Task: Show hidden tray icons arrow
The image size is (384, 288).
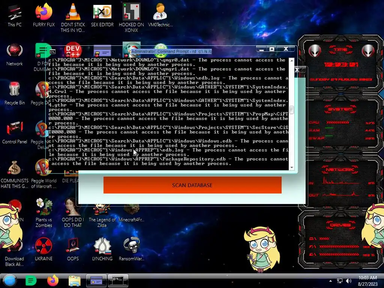Action: [331, 281]
